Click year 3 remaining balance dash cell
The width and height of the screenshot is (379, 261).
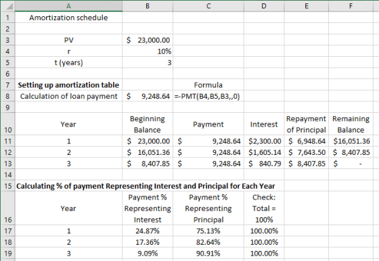[351, 164]
